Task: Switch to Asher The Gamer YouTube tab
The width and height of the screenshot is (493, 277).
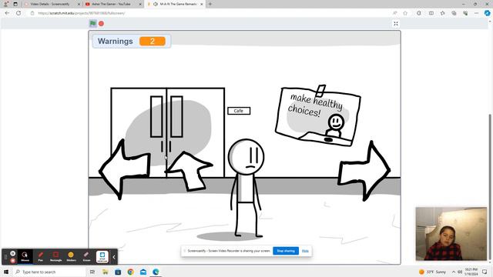Action: pyautogui.click(x=111, y=4)
